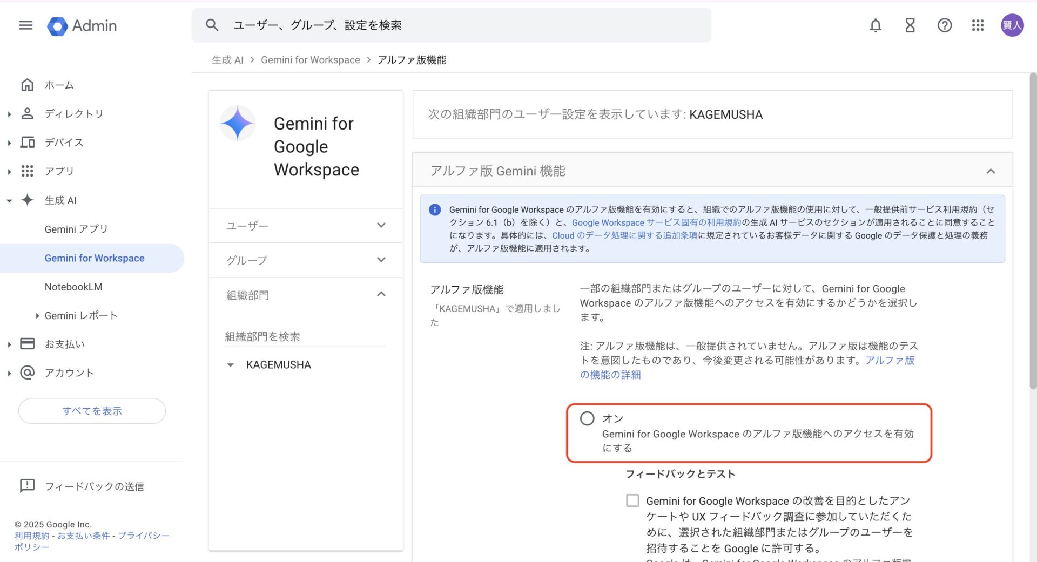1037x562 pixels.
Task: Open the 賢人 profile avatar
Action: [x=1012, y=25]
